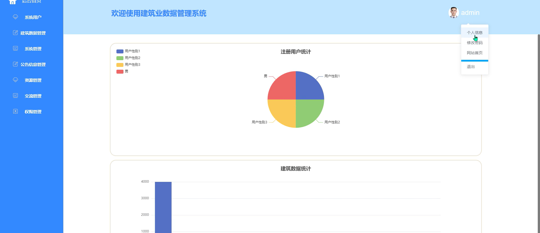Click 退出 to log out
Screen dimensions: 540x233
(x=475, y=67)
